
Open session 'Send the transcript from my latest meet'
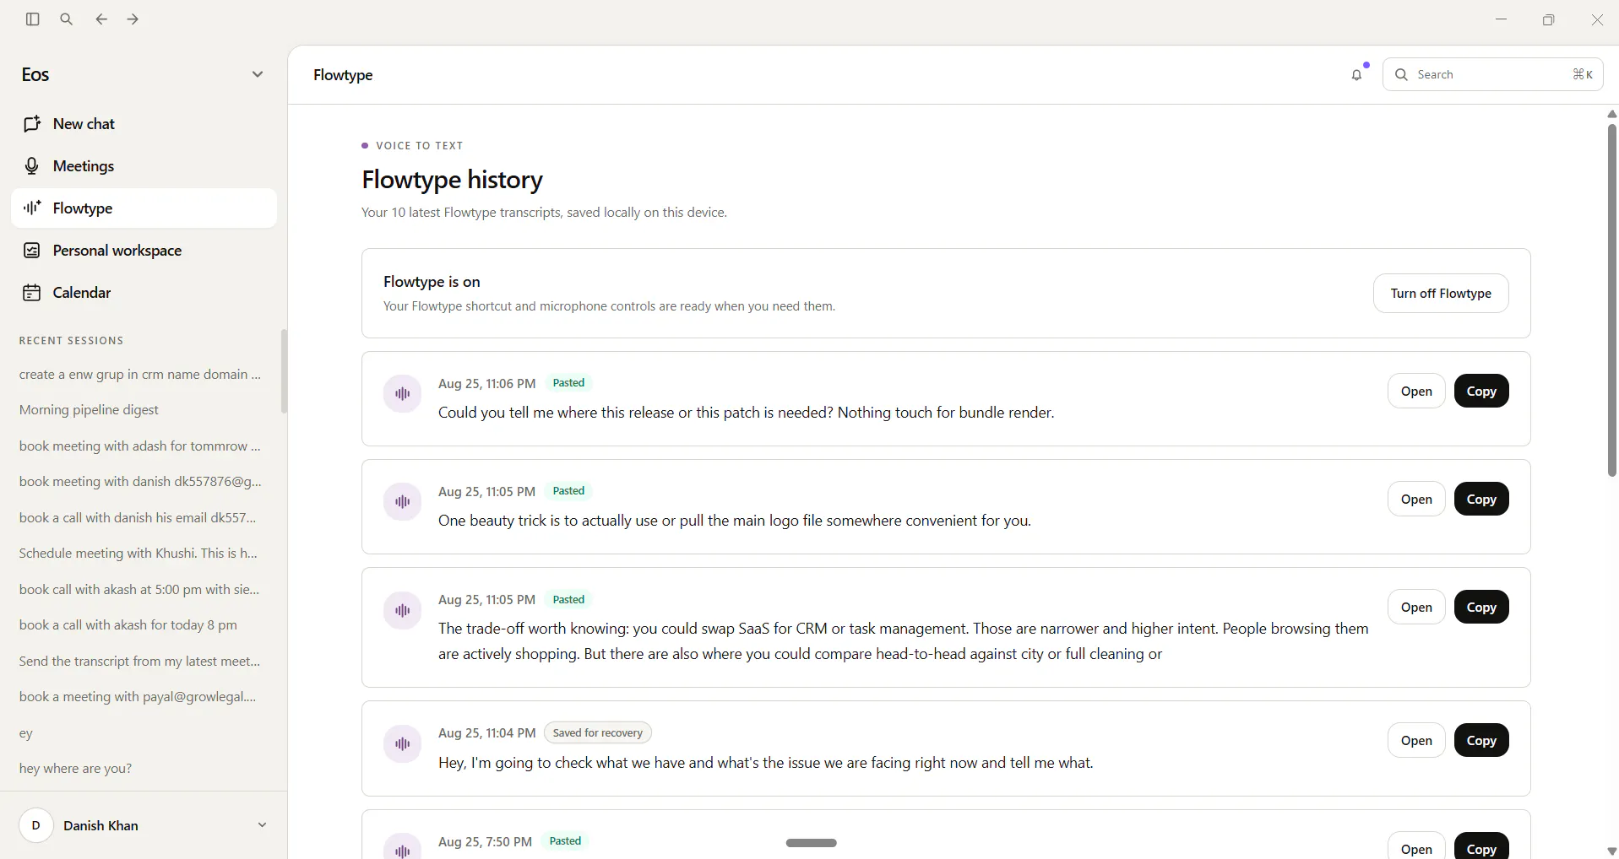(140, 662)
